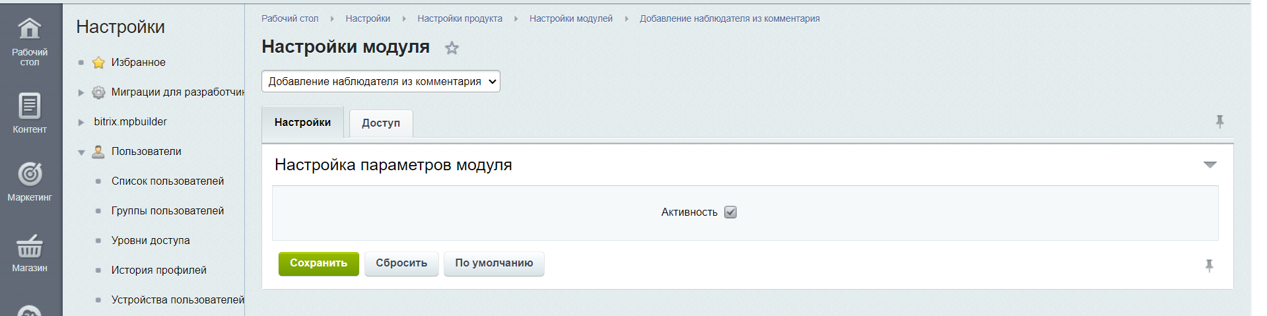Switch to the Доступ tab
Screen dimensions: 1267x316
[x=381, y=123]
